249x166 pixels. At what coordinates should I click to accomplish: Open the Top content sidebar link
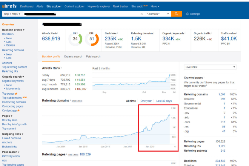coord(9,129)
